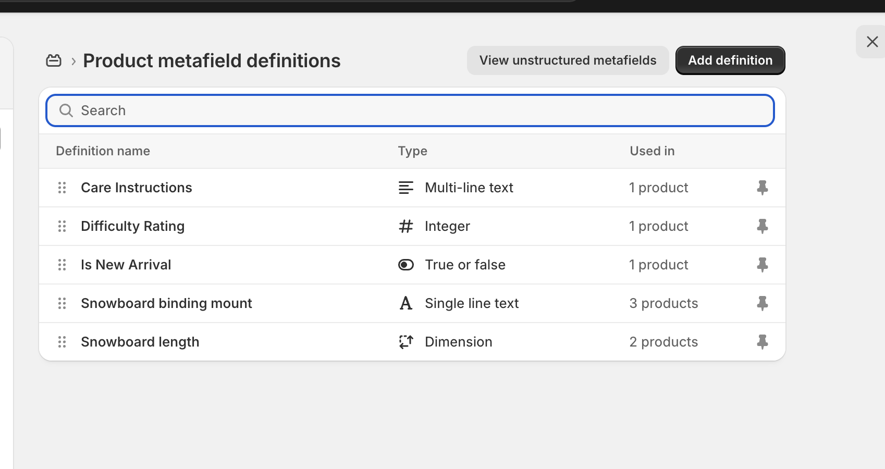Click the breadcrumb chevron after the store icon
885x469 pixels.
[x=73, y=60]
